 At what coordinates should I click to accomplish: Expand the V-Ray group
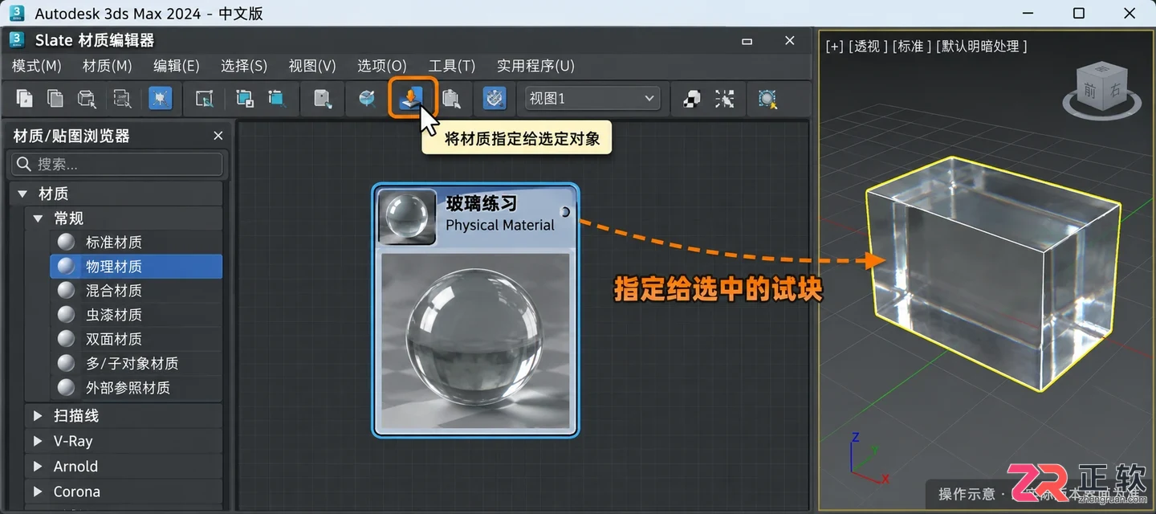37,441
